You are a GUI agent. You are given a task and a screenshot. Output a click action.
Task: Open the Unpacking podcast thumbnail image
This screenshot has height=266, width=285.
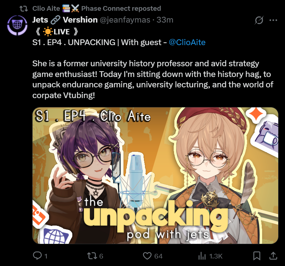pyautogui.click(x=155, y=175)
